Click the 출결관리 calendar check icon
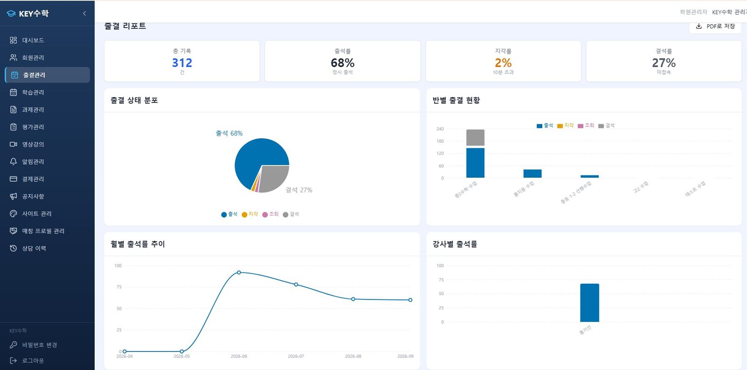Screen dimensions: 747x370 point(14,75)
